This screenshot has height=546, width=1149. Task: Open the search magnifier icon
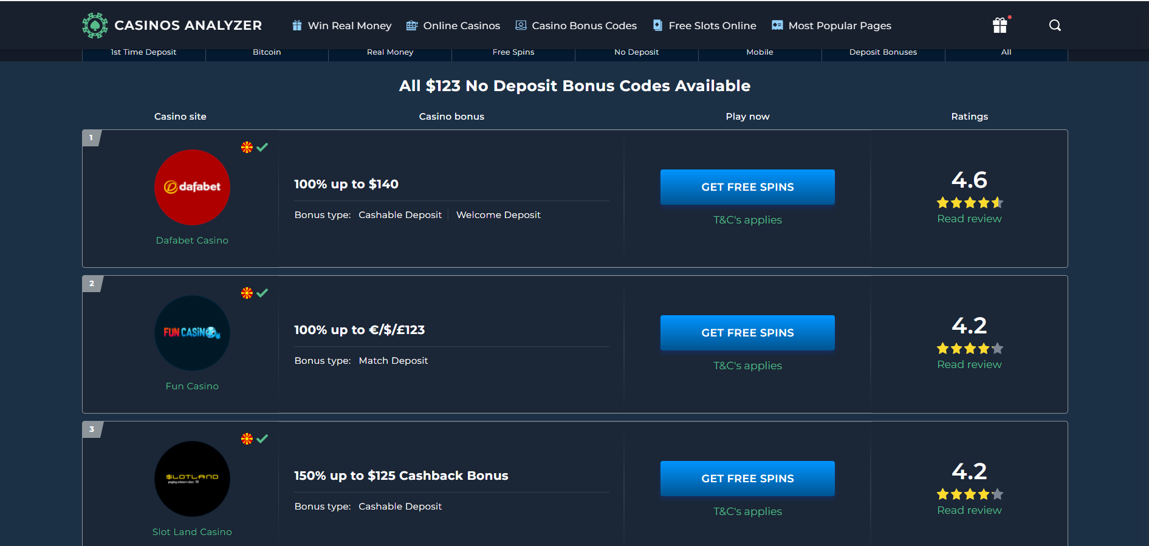(1055, 26)
